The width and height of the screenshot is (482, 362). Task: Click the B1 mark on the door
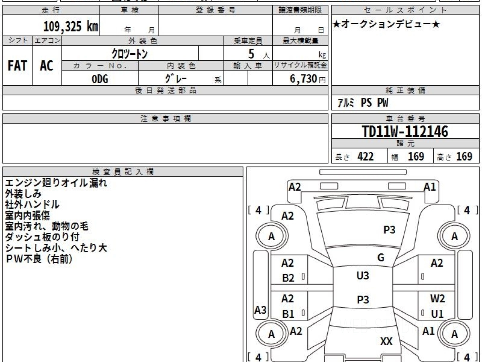click(x=288, y=315)
